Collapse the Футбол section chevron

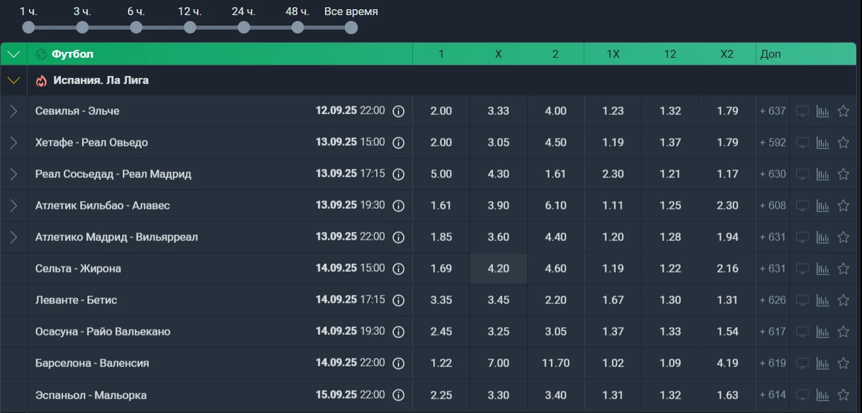click(x=14, y=54)
